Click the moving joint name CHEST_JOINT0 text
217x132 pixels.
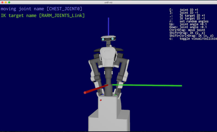pos(41,9)
